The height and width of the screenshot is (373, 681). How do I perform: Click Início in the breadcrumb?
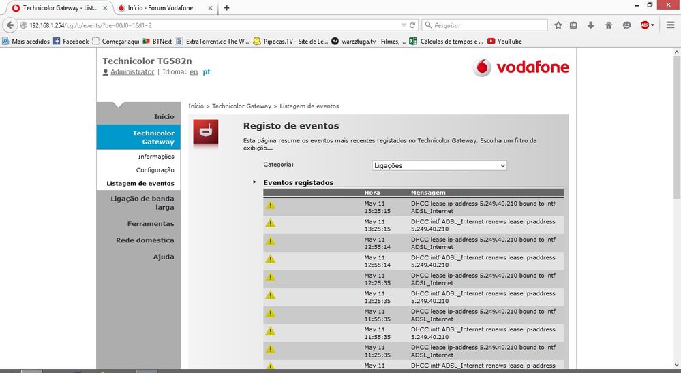pos(196,106)
